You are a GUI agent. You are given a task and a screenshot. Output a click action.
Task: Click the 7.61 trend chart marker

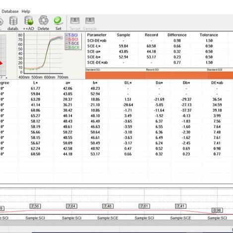tap(144, 206)
